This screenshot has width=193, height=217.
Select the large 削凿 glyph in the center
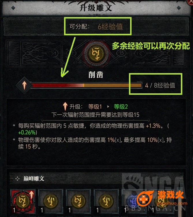tap(96, 54)
